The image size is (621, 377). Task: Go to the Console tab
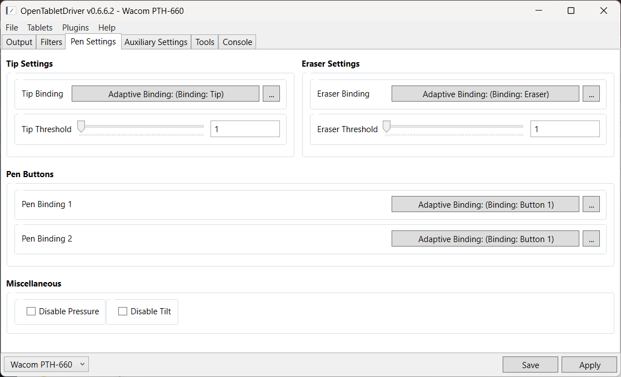(x=237, y=42)
